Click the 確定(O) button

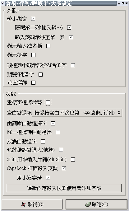(96, 204)
